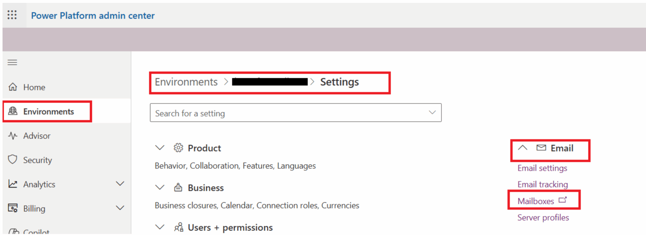The width and height of the screenshot is (646, 235).
Task: Click the Environments globe icon
Action: point(13,111)
